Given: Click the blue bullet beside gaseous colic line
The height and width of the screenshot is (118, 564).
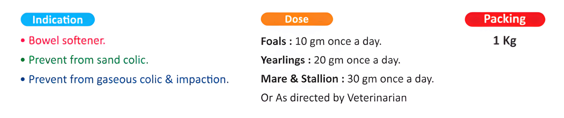Looking at the screenshot, I should pyautogui.click(x=23, y=80).
